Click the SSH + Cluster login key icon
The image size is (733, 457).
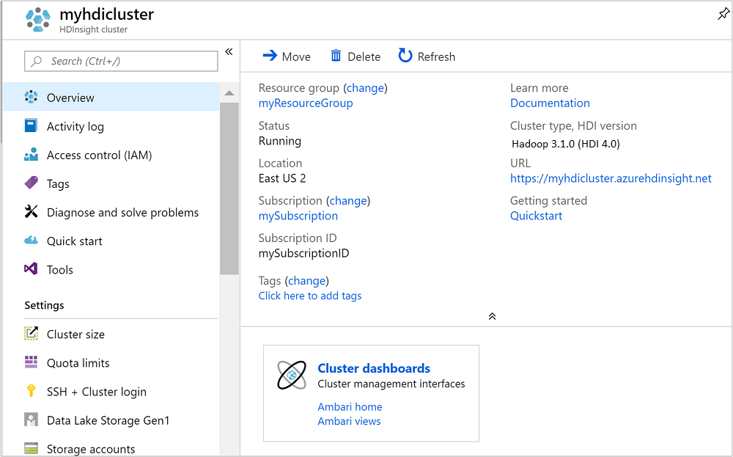tap(31, 391)
